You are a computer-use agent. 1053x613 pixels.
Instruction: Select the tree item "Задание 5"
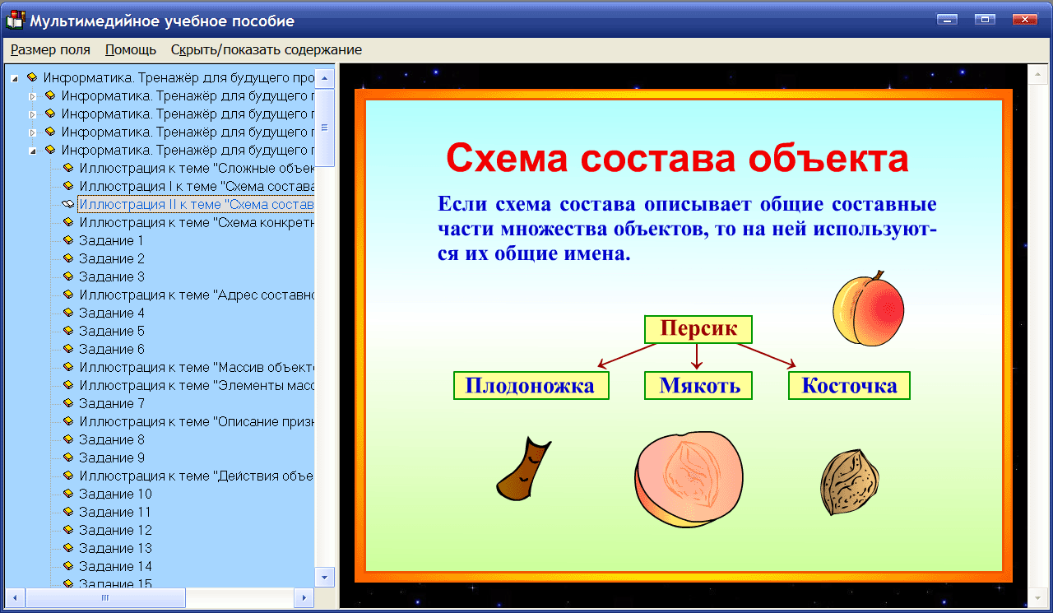pyautogui.click(x=114, y=331)
